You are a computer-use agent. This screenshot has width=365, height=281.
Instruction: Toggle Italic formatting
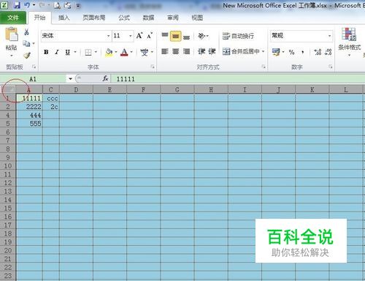pyautogui.click(x=57, y=52)
